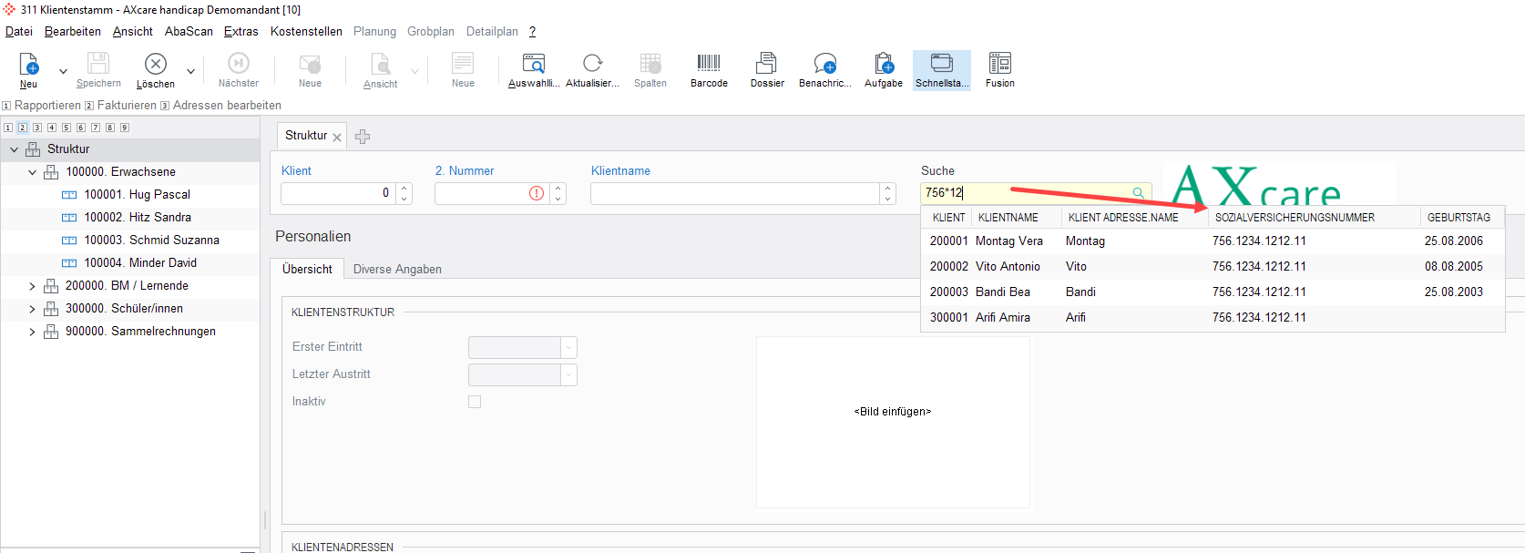1525x553 pixels.
Task: Click the Neue note page icon
Action: [463, 64]
